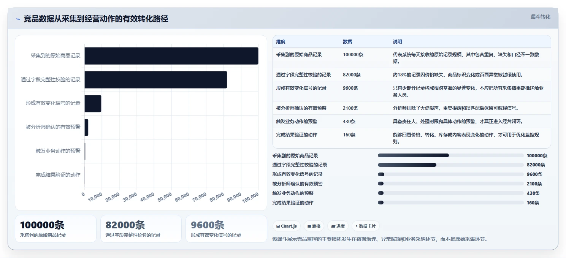Select the 进度 chip
566x258 pixels.
tap(338, 226)
